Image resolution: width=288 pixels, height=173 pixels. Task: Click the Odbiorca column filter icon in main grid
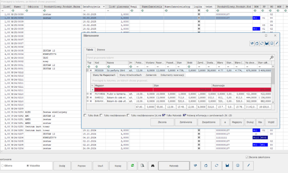point(27,10)
